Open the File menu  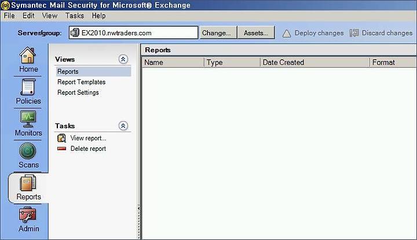[9, 16]
